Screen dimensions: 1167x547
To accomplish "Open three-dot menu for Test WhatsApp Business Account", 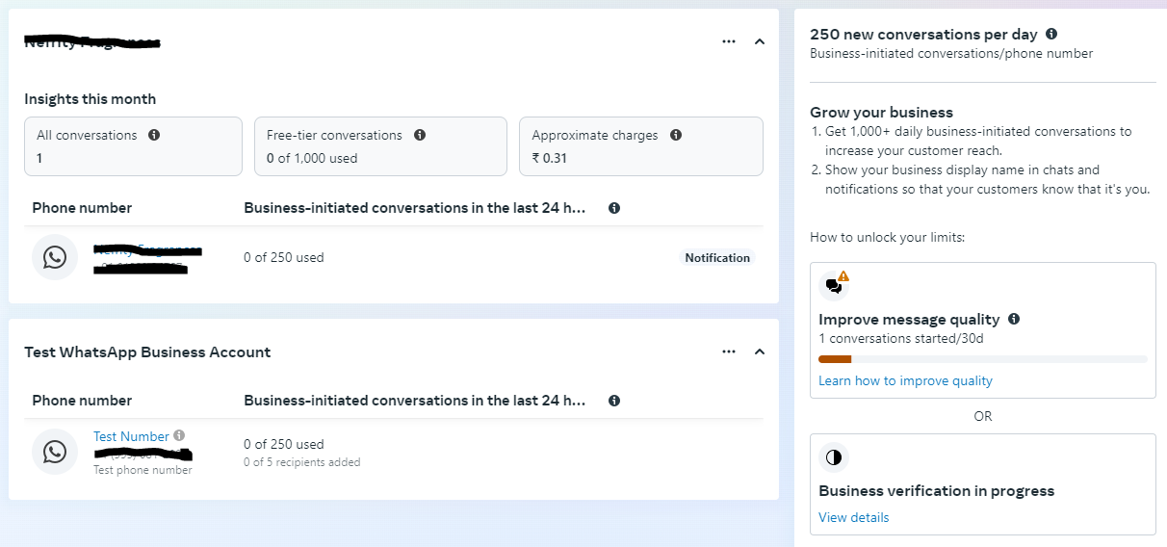I will coord(729,352).
